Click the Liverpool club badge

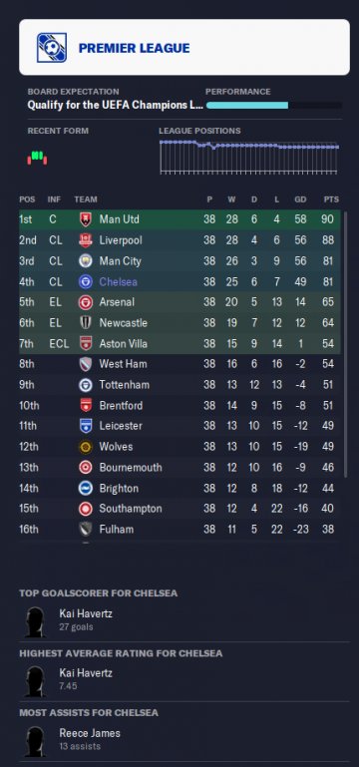[x=86, y=240]
